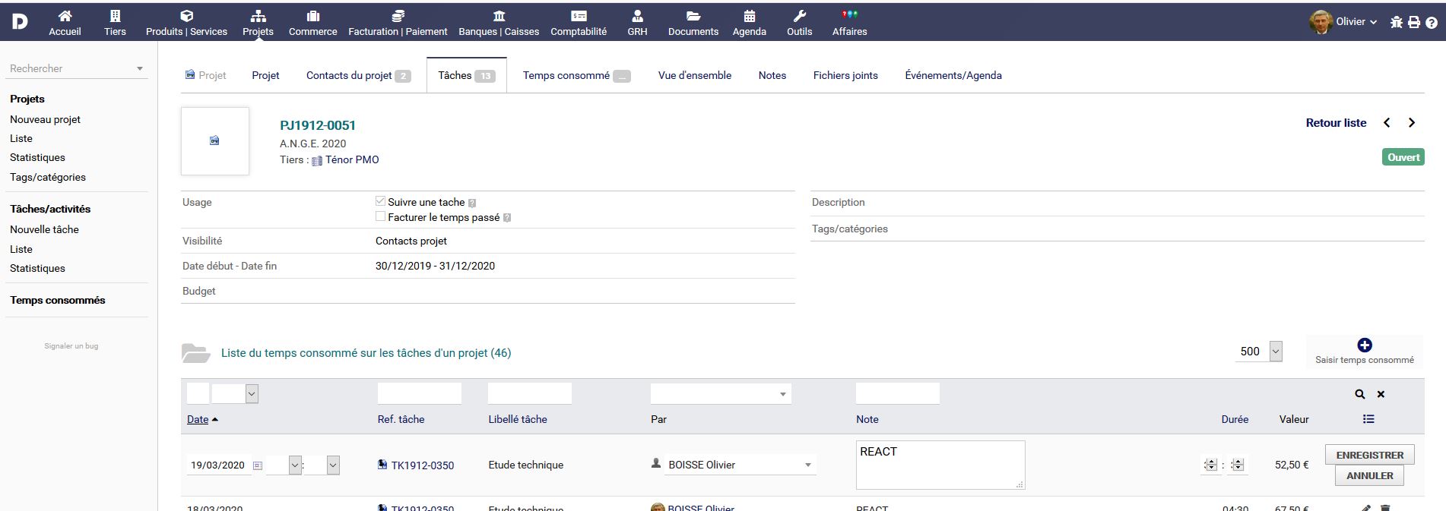Open the Par filter dropdown in header
Image resolution: width=1446 pixels, height=511 pixels.
point(721,393)
